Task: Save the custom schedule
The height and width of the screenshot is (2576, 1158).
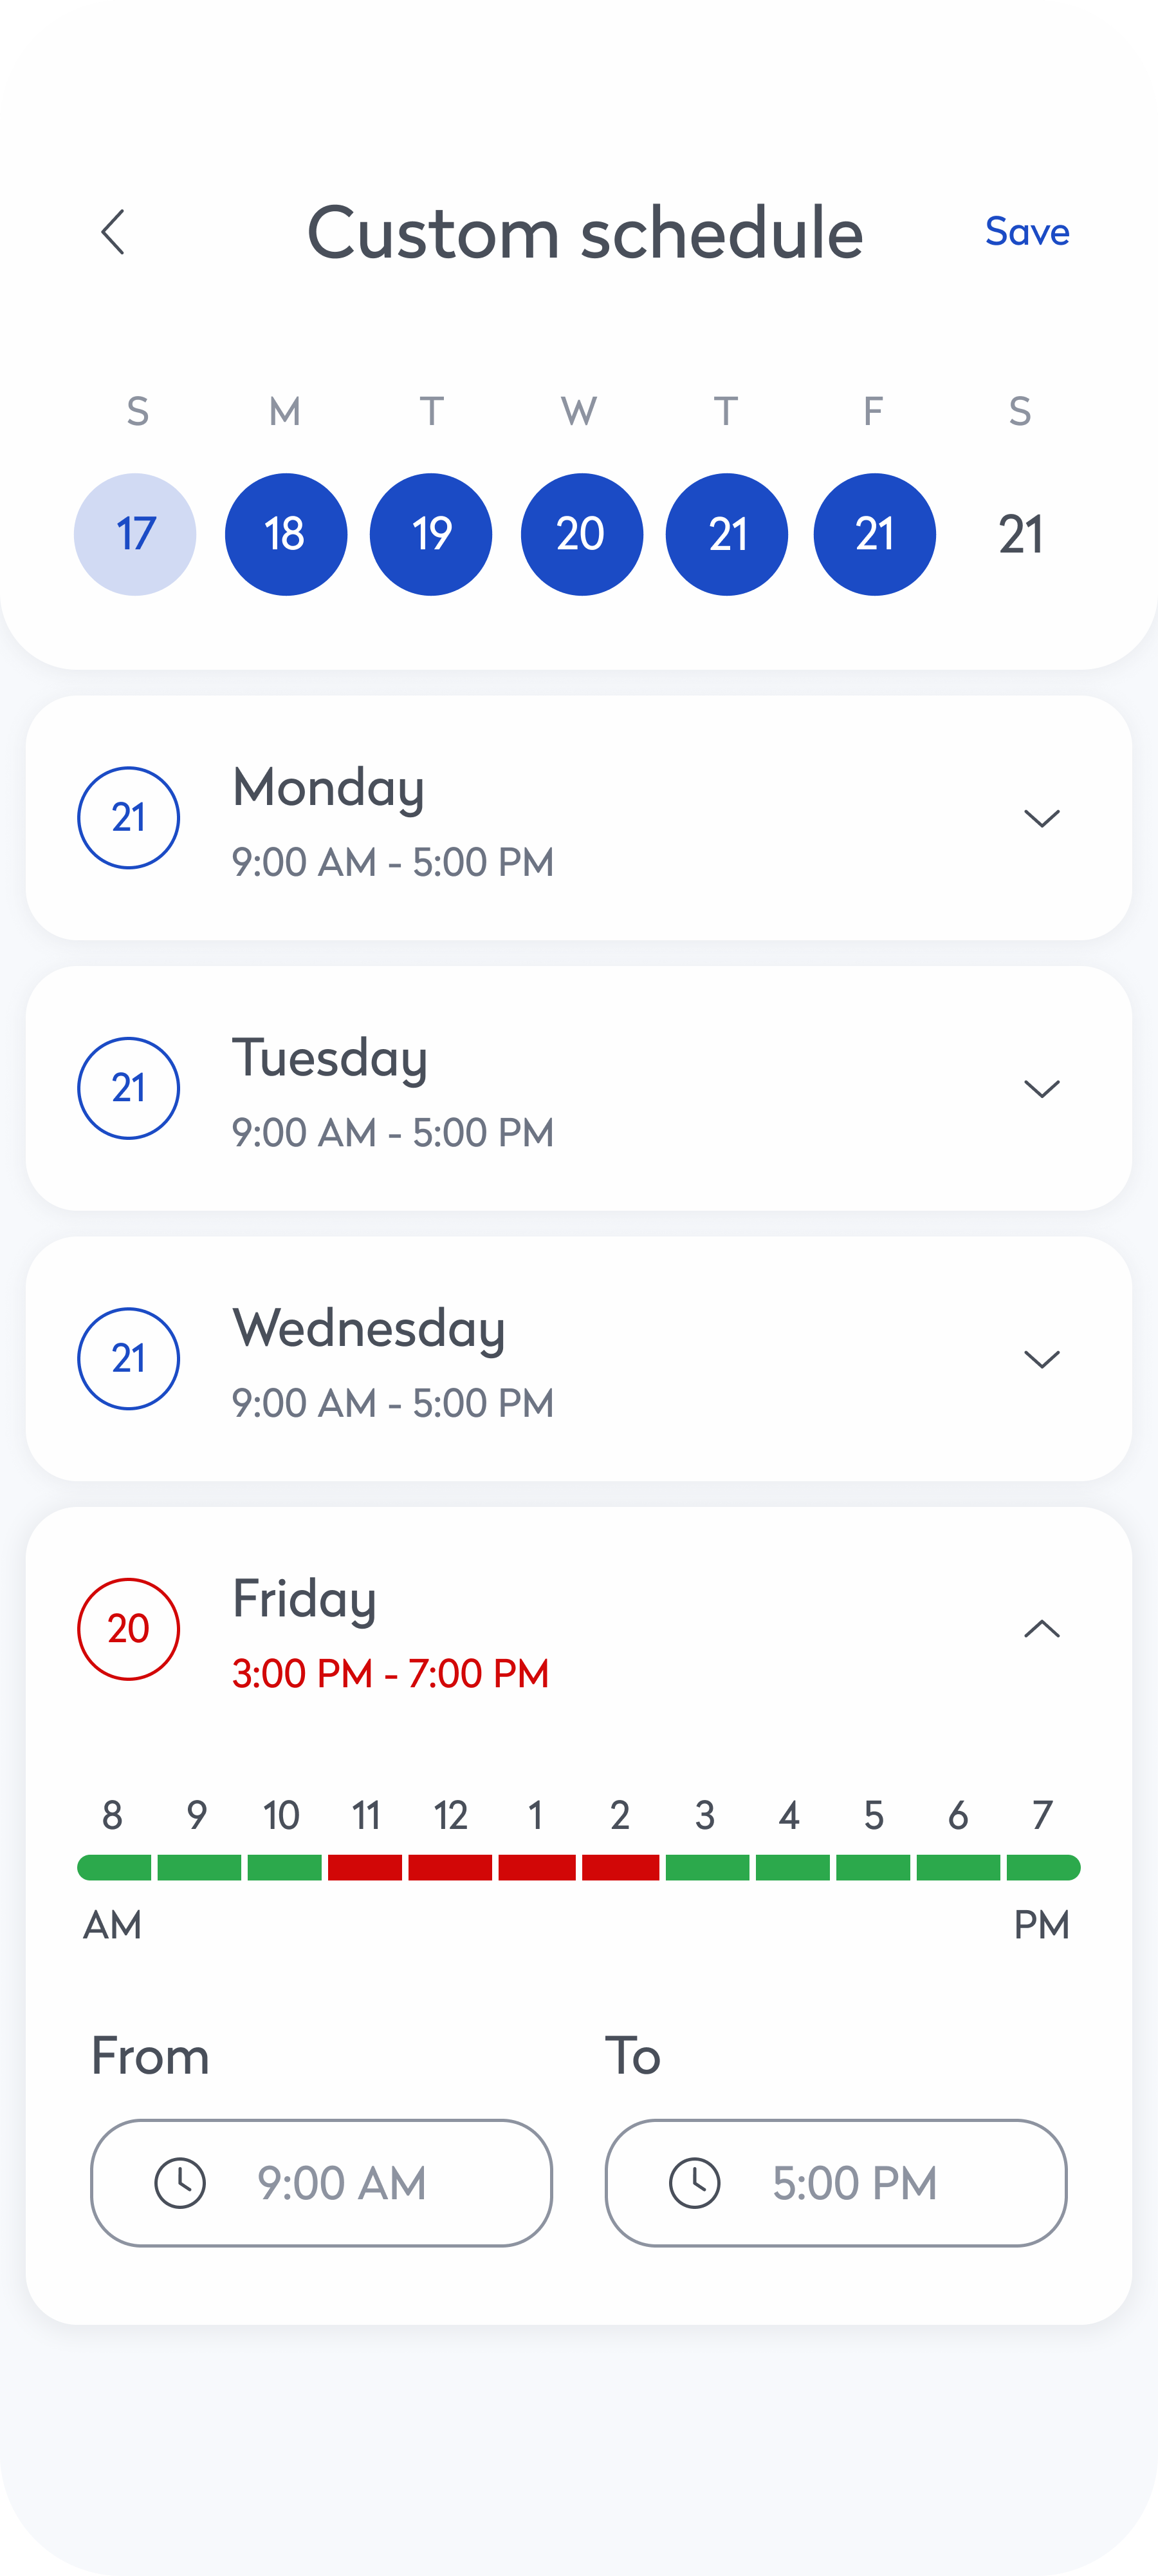Action: coord(1026,232)
